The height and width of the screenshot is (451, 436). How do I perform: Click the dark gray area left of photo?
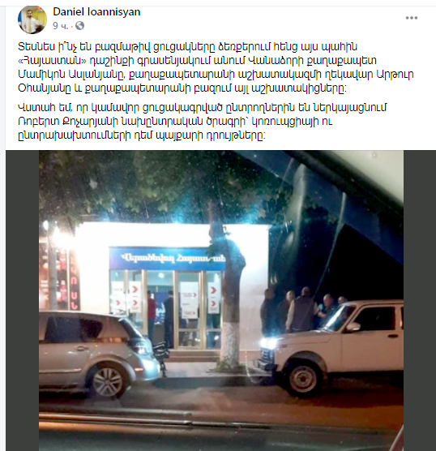(23, 301)
